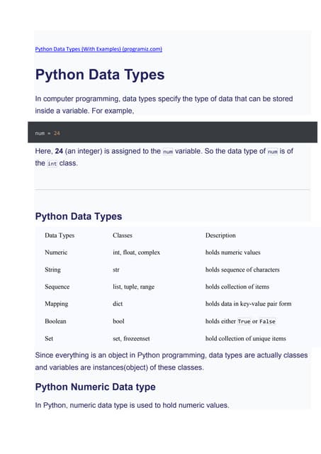Select the Data Types column header
Image resolution: width=321 pixels, height=454 pixels.
(60, 236)
